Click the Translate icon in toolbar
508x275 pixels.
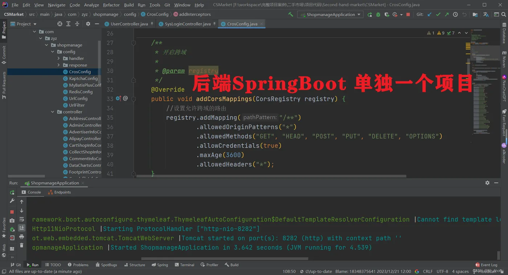coord(486,15)
